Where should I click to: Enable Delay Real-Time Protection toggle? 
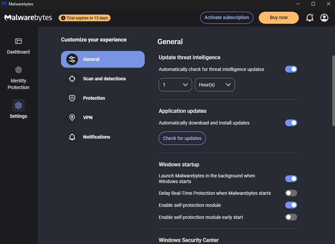[x=291, y=193]
